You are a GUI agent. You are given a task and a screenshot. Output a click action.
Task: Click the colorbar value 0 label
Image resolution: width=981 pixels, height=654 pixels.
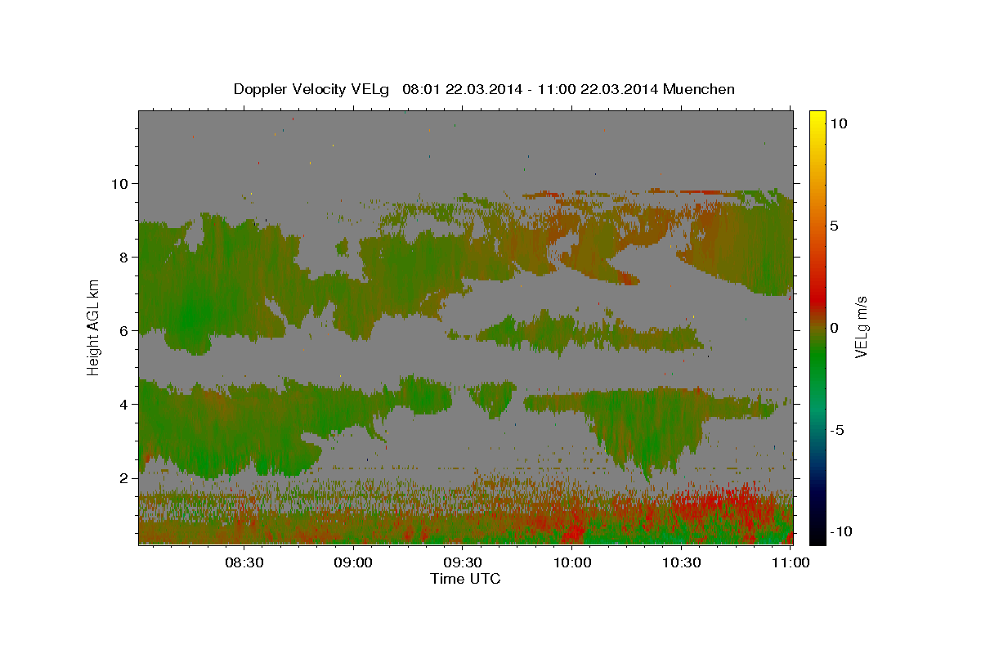(834, 327)
